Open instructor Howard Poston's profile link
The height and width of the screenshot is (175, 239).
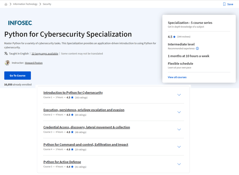coord(34,63)
